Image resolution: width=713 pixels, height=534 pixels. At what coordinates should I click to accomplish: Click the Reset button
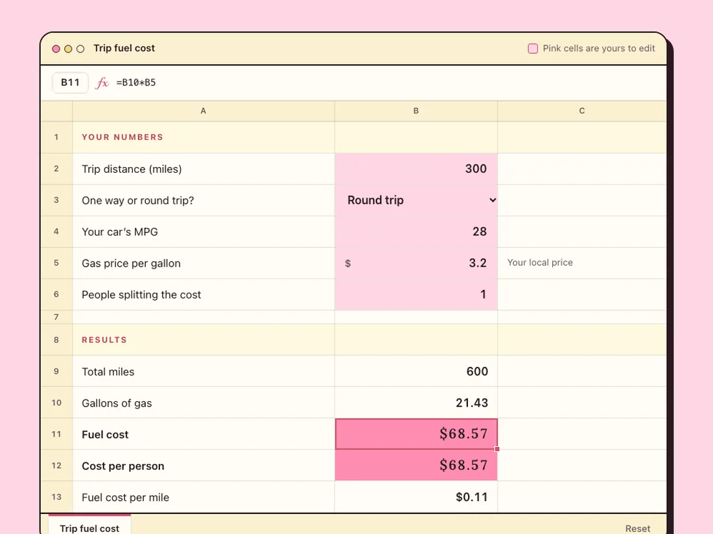[638, 528]
